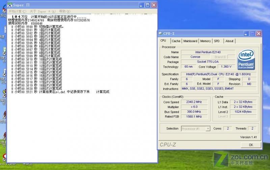Click the Instructions value MMX, SSE list
The height and width of the screenshot is (170, 270).
coord(218,89)
